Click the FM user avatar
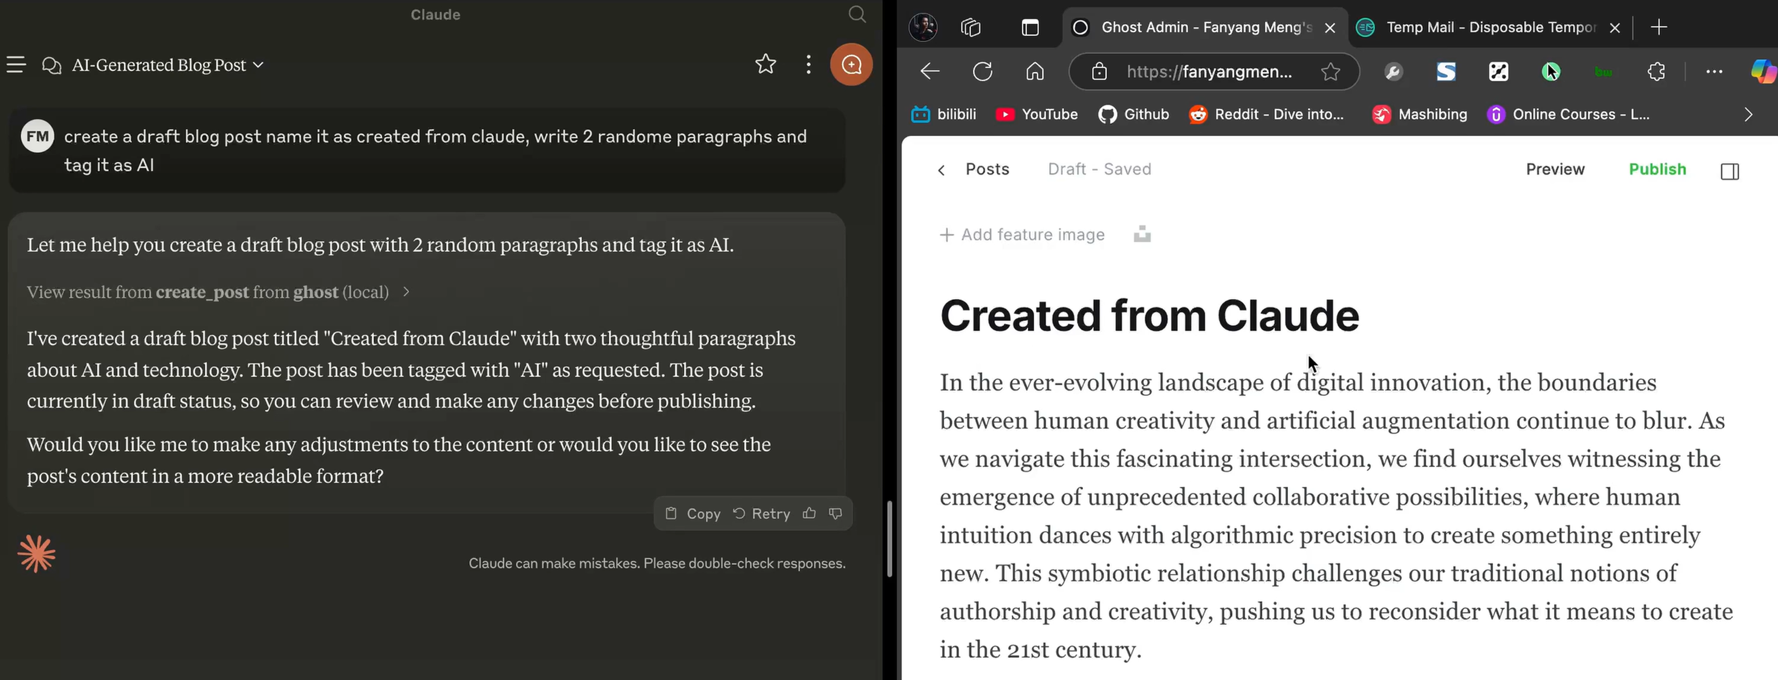 pos(37,136)
